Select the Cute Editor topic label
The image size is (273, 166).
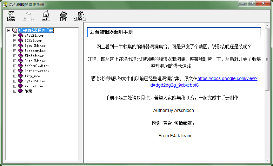[35, 61]
